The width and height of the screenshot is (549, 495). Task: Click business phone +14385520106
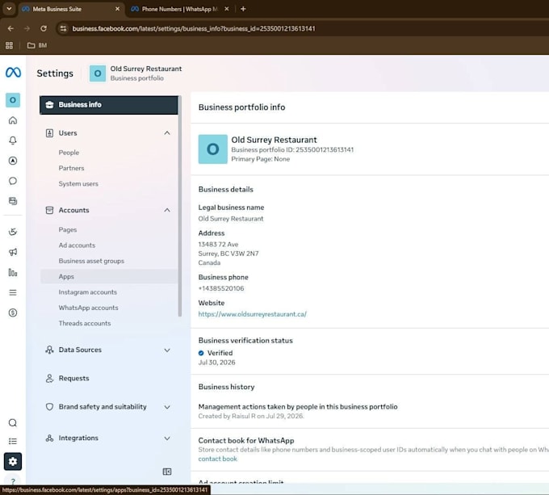point(221,288)
